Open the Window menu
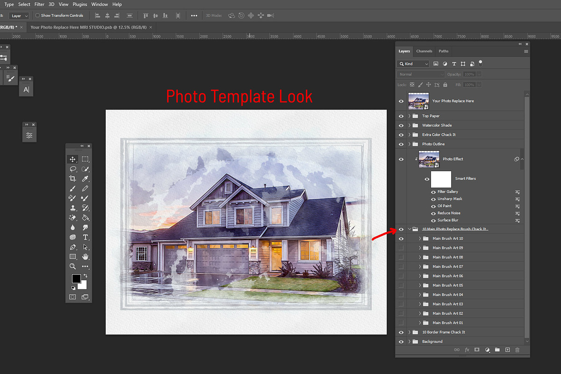561x374 pixels. pos(100,4)
